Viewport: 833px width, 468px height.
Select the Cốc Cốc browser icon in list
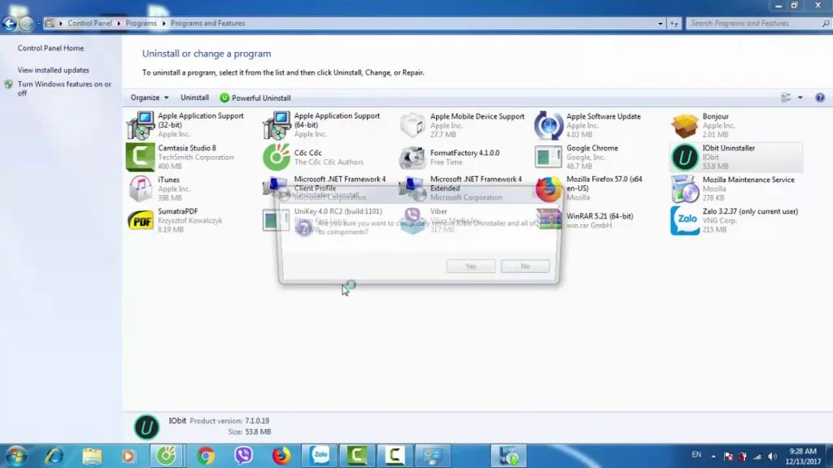pyautogui.click(x=277, y=157)
